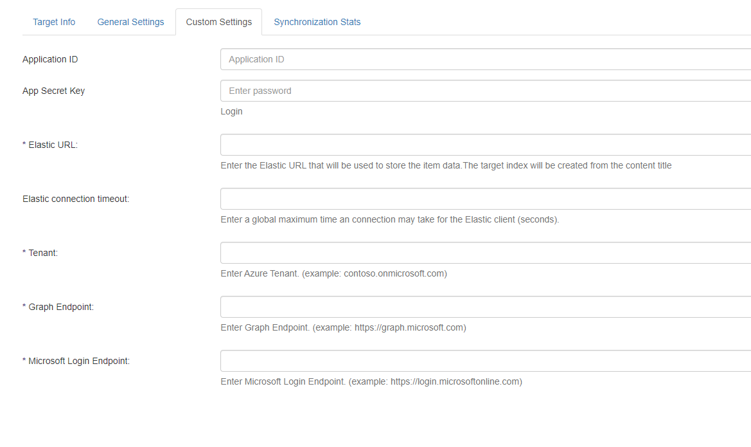Click the Application ID input field

[485, 59]
